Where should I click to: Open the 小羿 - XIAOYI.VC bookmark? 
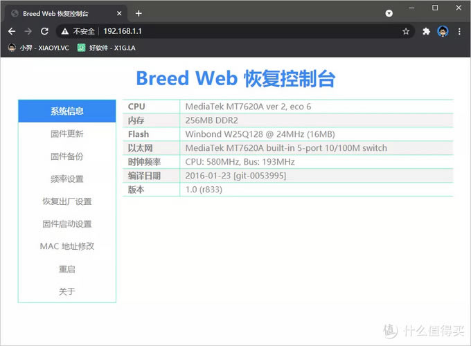pyautogui.click(x=38, y=48)
